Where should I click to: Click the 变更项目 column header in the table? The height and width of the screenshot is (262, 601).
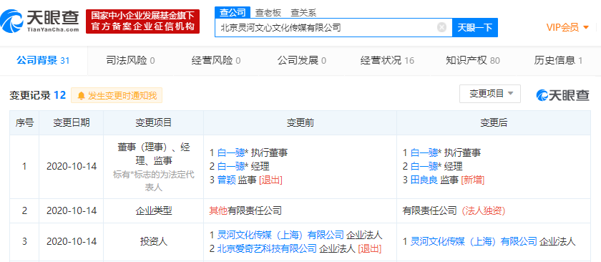coord(153,122)
